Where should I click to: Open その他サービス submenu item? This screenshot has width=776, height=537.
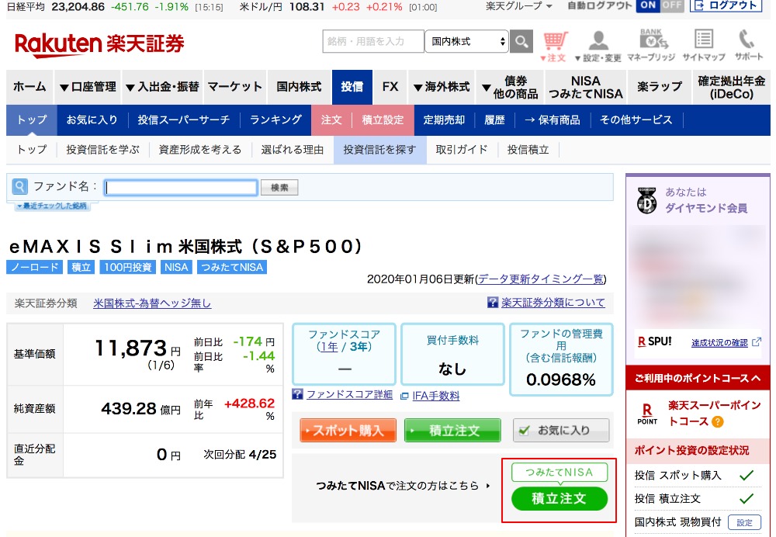coord(636,120)
